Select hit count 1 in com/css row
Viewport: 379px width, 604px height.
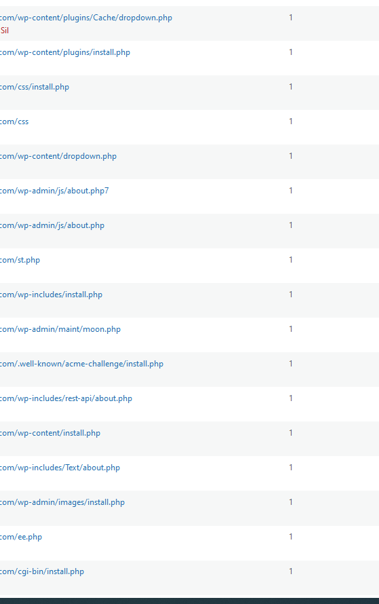click(291, 121)
